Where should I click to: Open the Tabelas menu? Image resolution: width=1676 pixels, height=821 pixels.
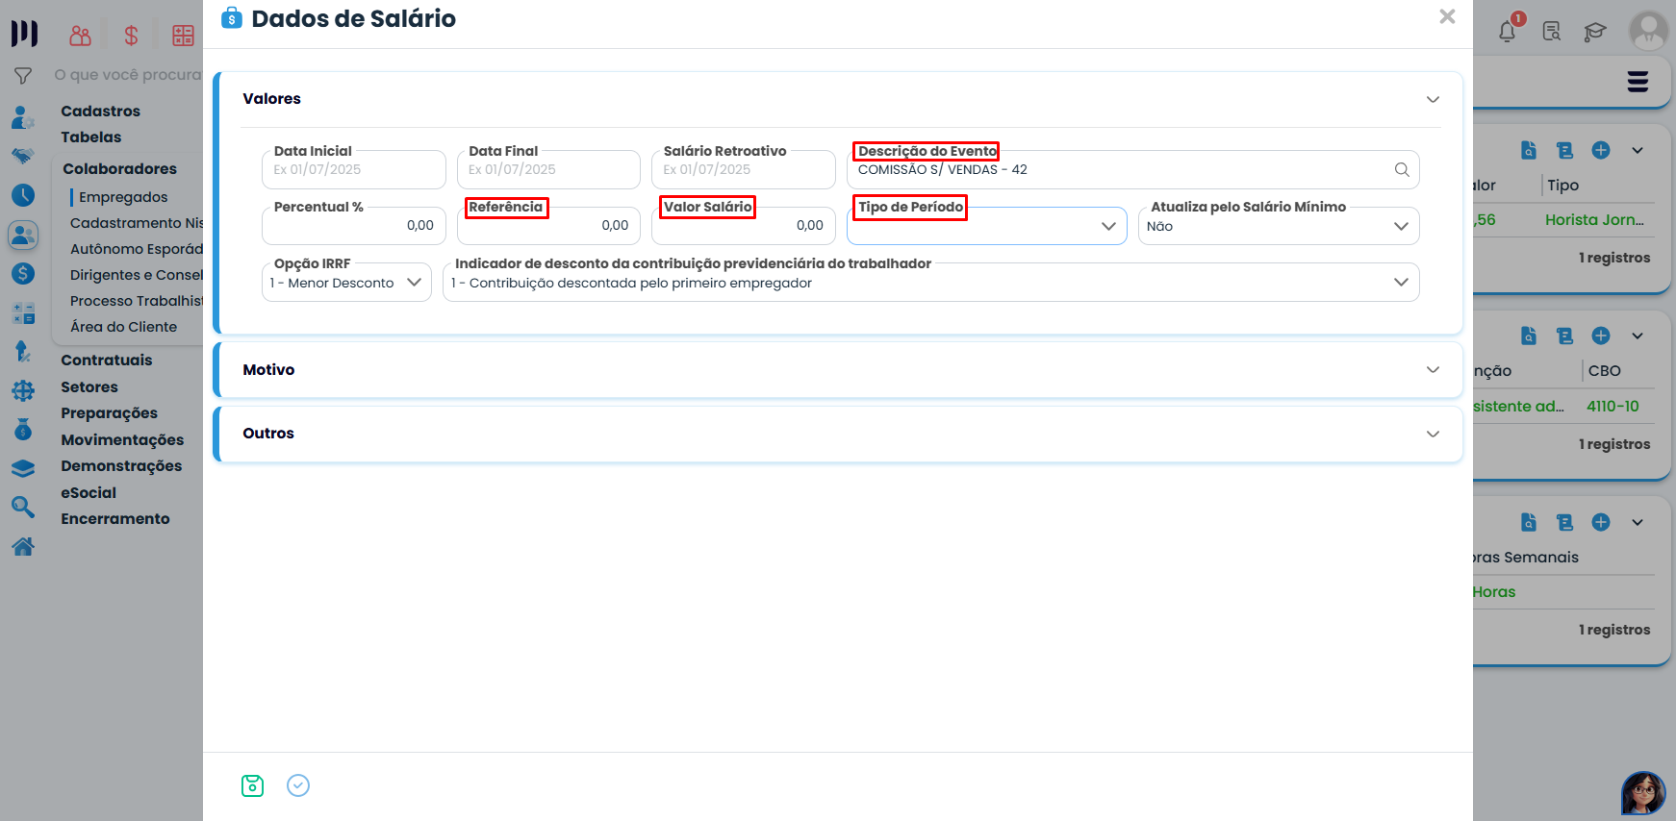(x=91, y=137)
